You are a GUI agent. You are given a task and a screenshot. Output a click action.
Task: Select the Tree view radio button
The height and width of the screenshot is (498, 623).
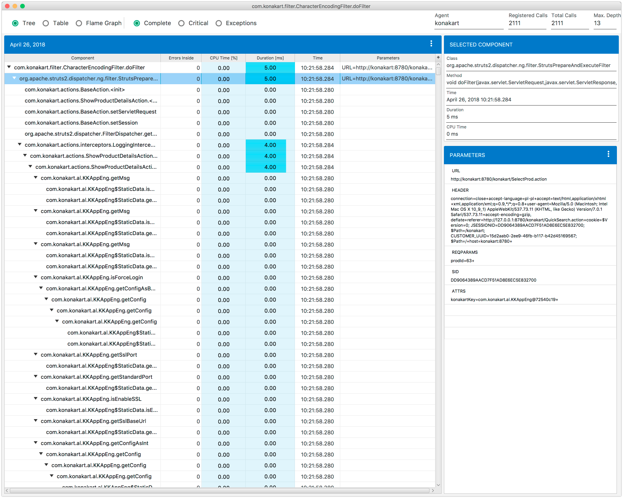coord(15,23)
